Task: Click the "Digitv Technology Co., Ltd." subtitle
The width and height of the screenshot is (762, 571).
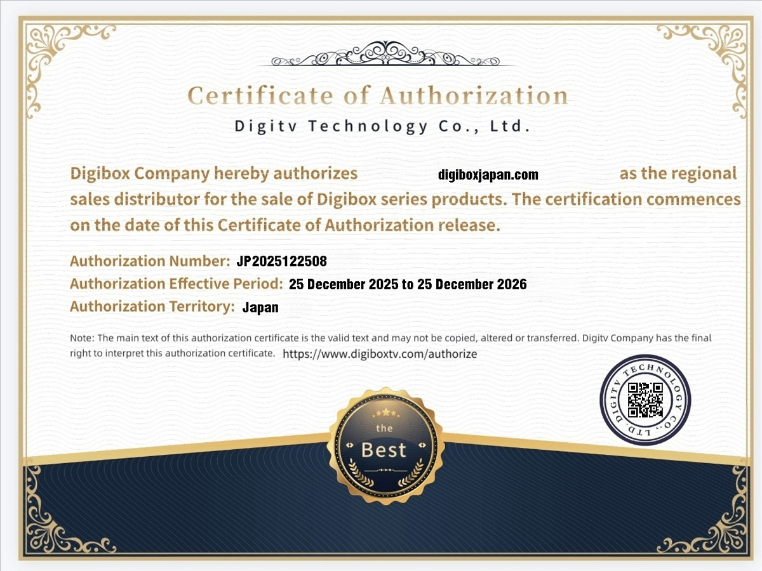Action: [382, 126]
